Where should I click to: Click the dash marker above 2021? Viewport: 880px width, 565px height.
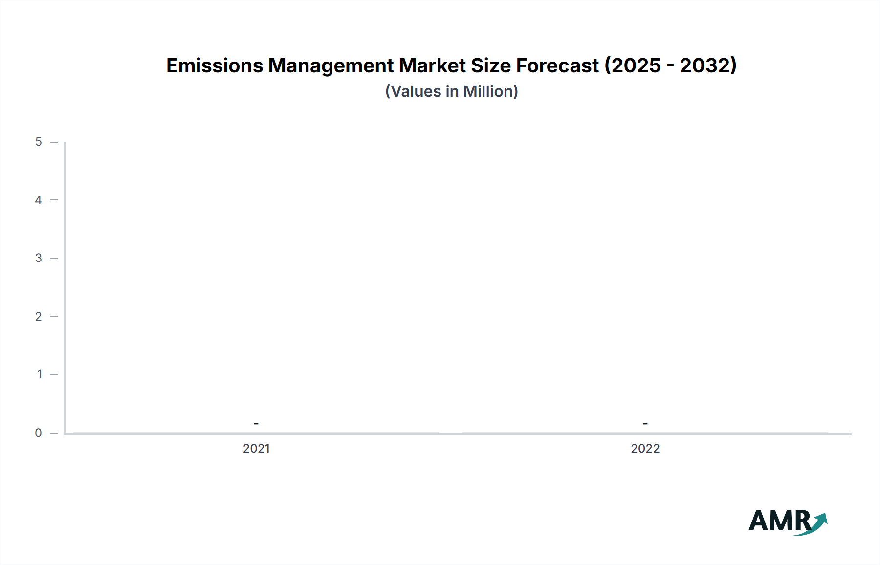pos(256,423)
